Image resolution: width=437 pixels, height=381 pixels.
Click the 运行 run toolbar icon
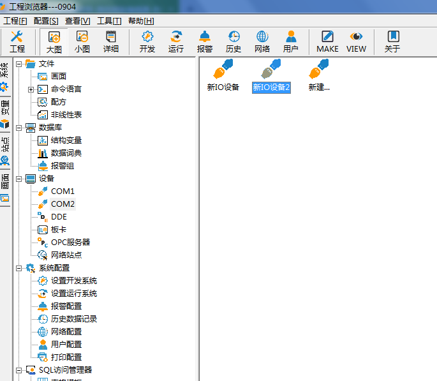(176, 41)
